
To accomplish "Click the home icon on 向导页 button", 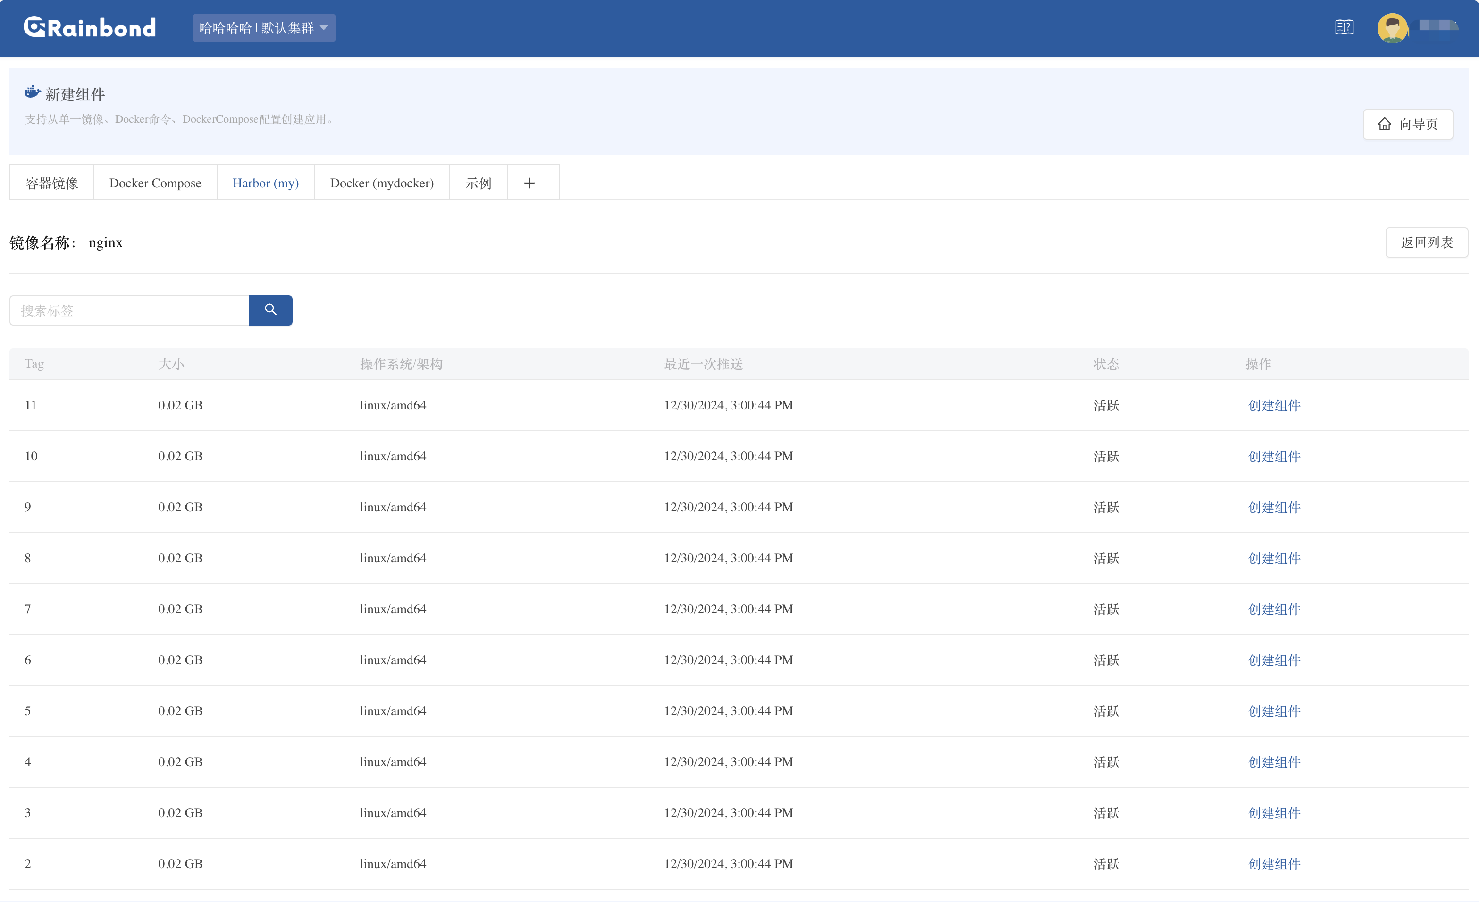I will (1384, 124).
